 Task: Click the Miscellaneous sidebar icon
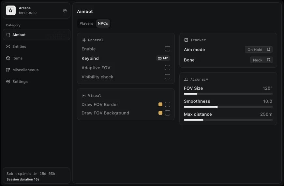8,70
